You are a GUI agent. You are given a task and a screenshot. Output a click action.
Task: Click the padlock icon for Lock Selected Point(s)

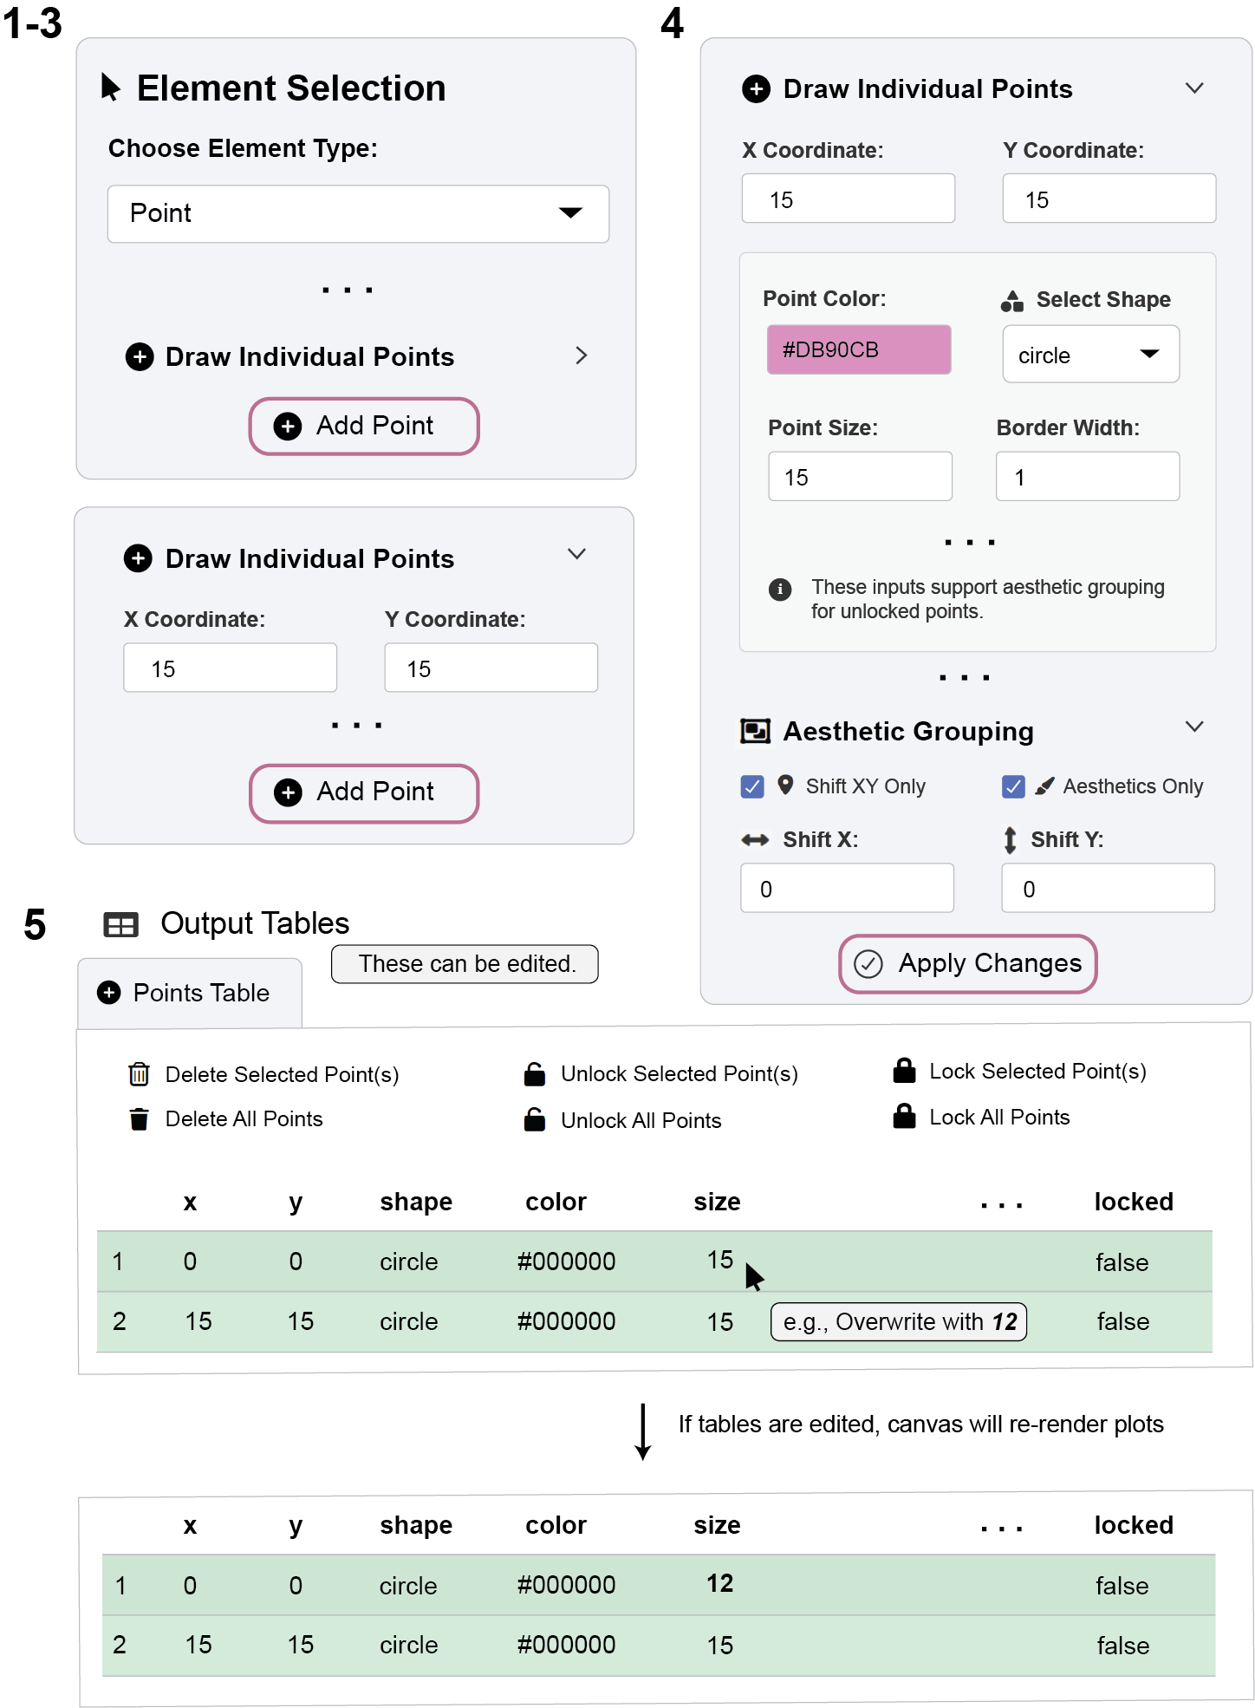pos(904,1071)
